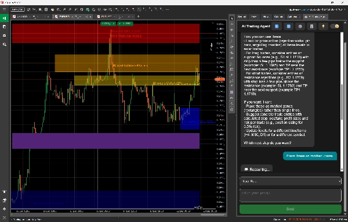Open the toolbar overflow ellipsis menu

coord(167,9)
